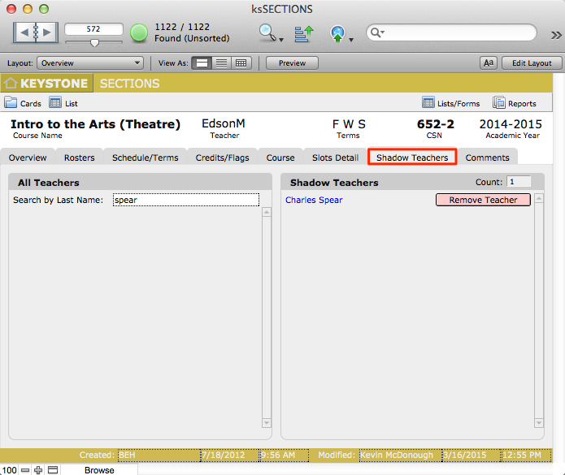The image size is (565, 475).
Task: Click the Sort records icon
Action: tap(304, 33)
